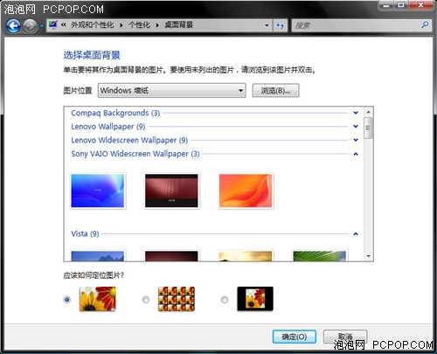This screenshot has width=437, height=354.
Task: Select the Vista blue mountain wallpaper thumbnail
Action: coord(98,255)
